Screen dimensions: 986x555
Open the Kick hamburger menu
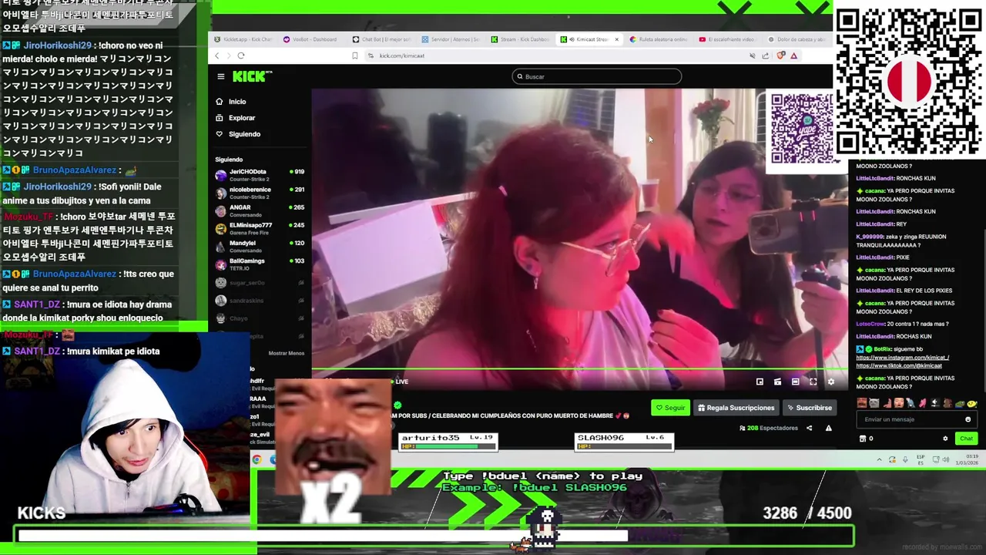[x=220, y=76]
